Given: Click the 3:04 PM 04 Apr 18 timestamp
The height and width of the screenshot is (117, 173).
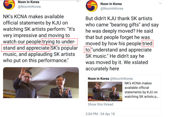Looking at the screenshot, I should click(100, 114).
